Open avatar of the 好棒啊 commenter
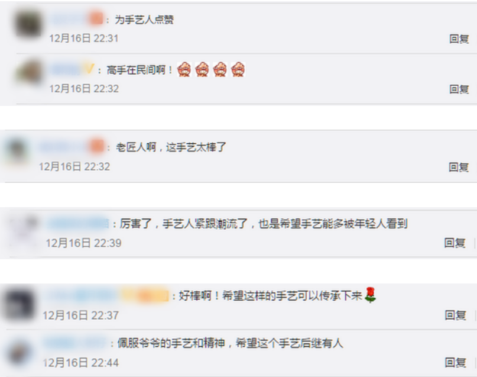 point(19,305)
